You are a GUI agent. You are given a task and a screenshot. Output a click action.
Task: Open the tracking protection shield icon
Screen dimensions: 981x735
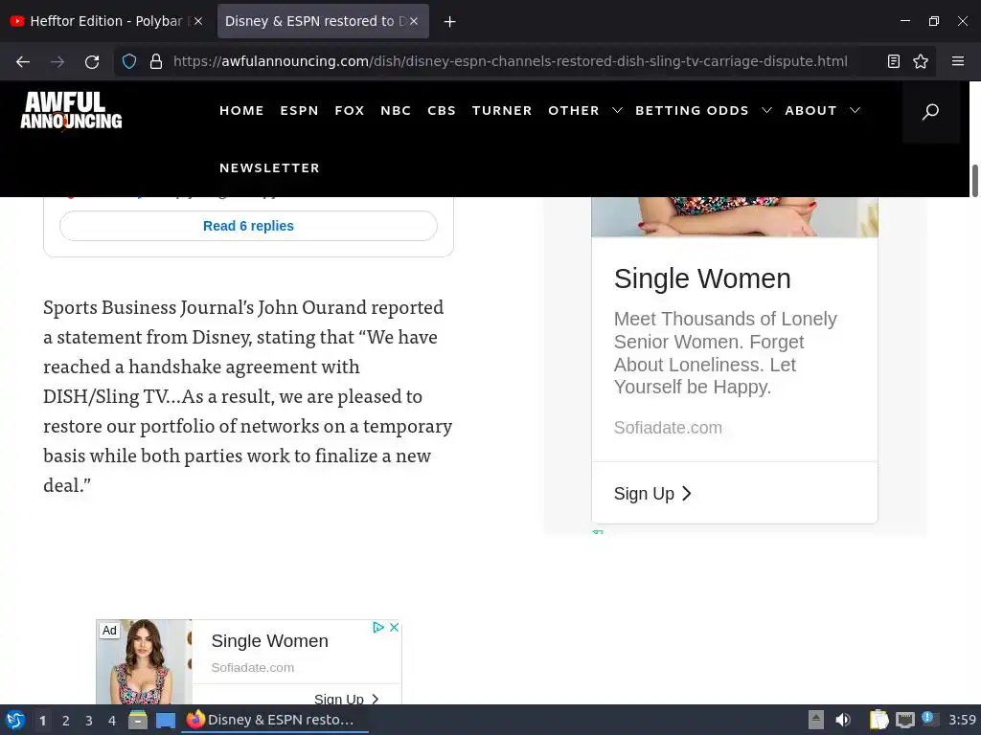pyautogui.click(x=129, y=61)
